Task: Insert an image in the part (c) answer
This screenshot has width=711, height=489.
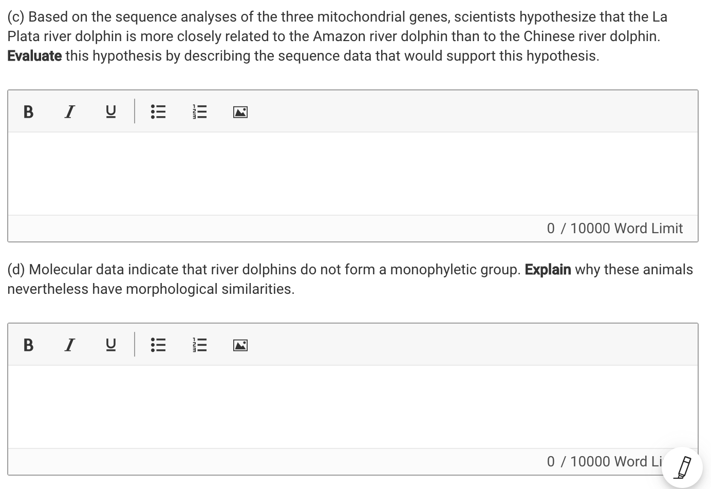Action: coord(240,111)
